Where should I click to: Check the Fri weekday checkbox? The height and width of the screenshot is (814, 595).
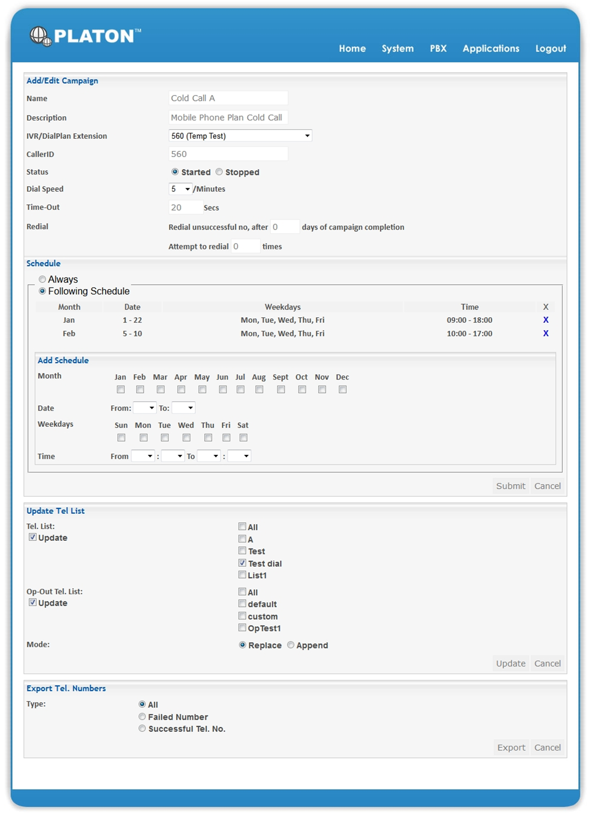pyautogui.click(x=226, y=438)
